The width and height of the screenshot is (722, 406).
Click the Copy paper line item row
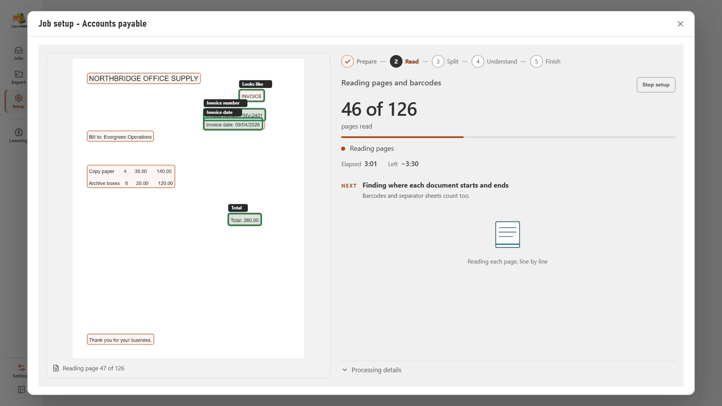pos(130,171)
